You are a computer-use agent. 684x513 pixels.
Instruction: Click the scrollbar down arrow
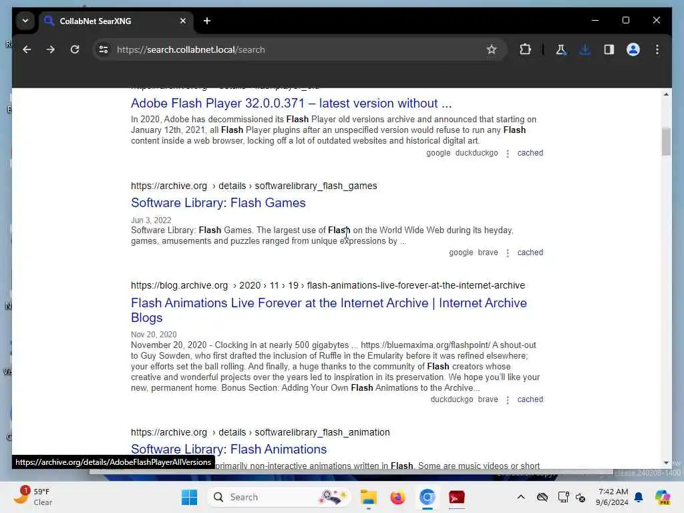tap(666, 463)
